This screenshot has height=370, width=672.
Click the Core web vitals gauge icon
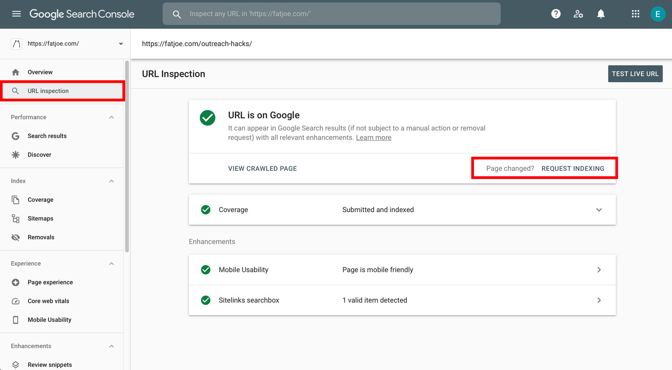click(16, 301)
